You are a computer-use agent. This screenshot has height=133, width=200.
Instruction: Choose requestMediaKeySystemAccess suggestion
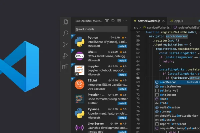[177, 128]
